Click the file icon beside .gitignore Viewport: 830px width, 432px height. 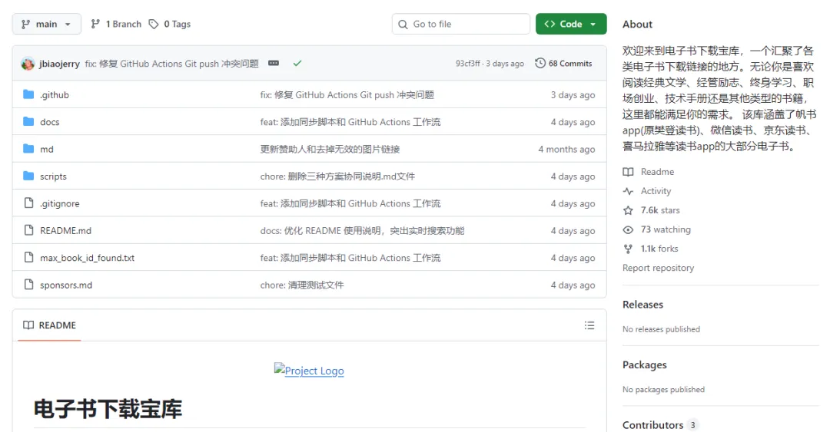point(28,203)
